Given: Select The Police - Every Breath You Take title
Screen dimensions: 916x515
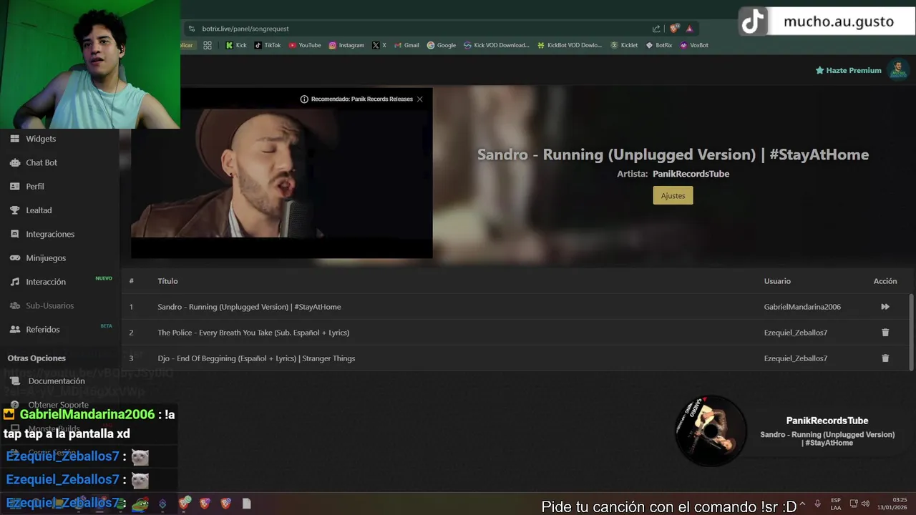Looking at the screenshot, I should coord(253,333).
